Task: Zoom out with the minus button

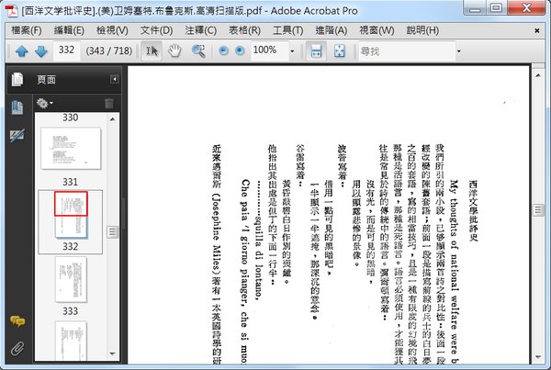Action: click(223, 50)
